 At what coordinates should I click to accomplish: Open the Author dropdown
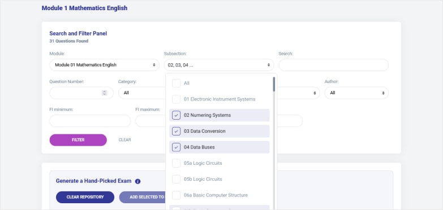point(356,93)
